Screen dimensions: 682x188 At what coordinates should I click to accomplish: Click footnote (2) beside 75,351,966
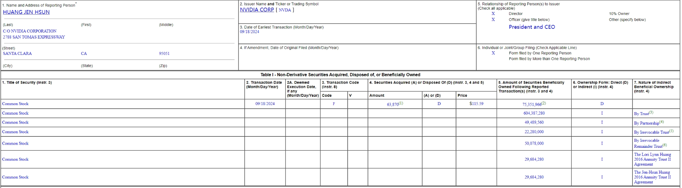point(544,103)
